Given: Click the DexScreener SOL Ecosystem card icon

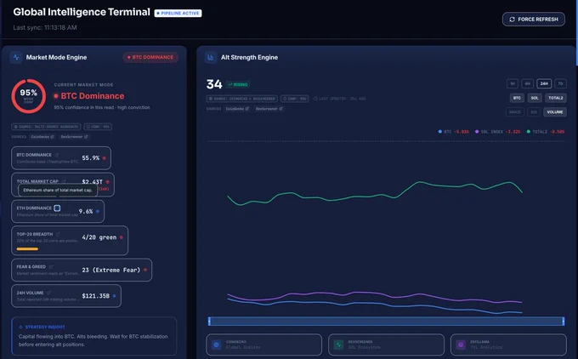Looking at the screenshot, I should [x=338, y=345].
